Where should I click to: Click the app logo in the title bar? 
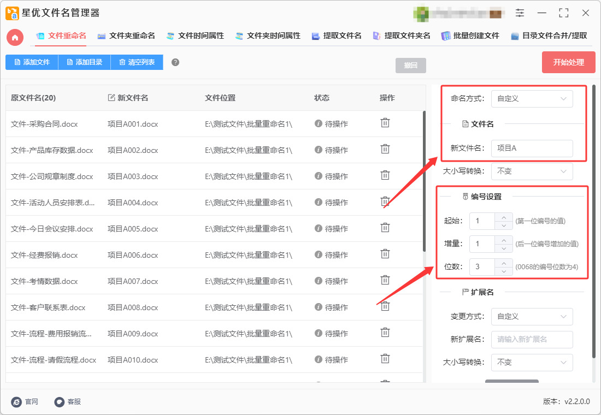pyautogui.click(x=12, y=13)
